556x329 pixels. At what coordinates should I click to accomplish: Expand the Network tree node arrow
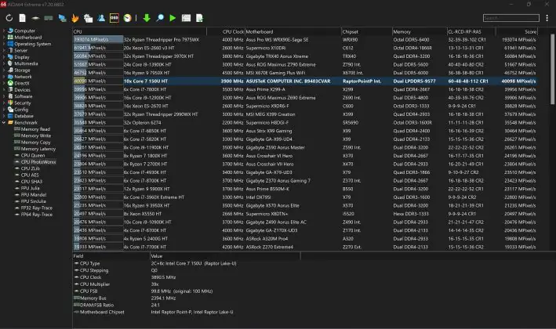click(x=4, y=77)
